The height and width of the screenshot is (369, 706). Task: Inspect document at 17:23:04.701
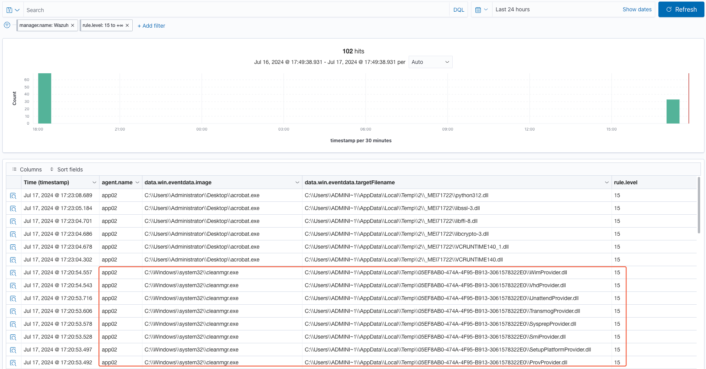coord(13,221)
